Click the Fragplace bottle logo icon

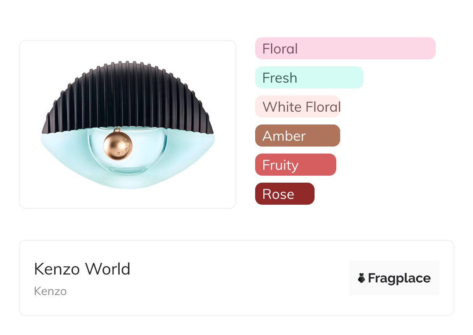tap(362, 278)
